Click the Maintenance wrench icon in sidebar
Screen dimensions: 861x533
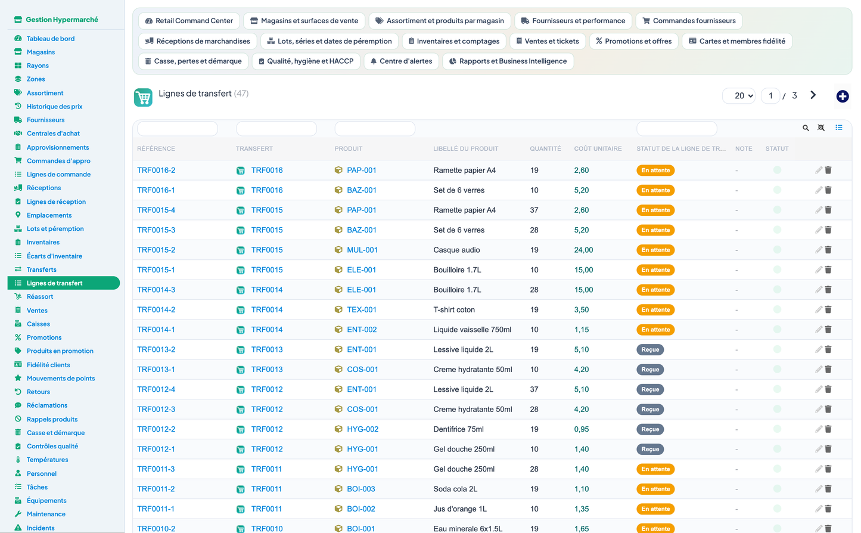click(x=18, y=514)
